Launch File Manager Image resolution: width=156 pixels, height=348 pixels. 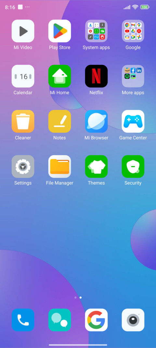59,166
